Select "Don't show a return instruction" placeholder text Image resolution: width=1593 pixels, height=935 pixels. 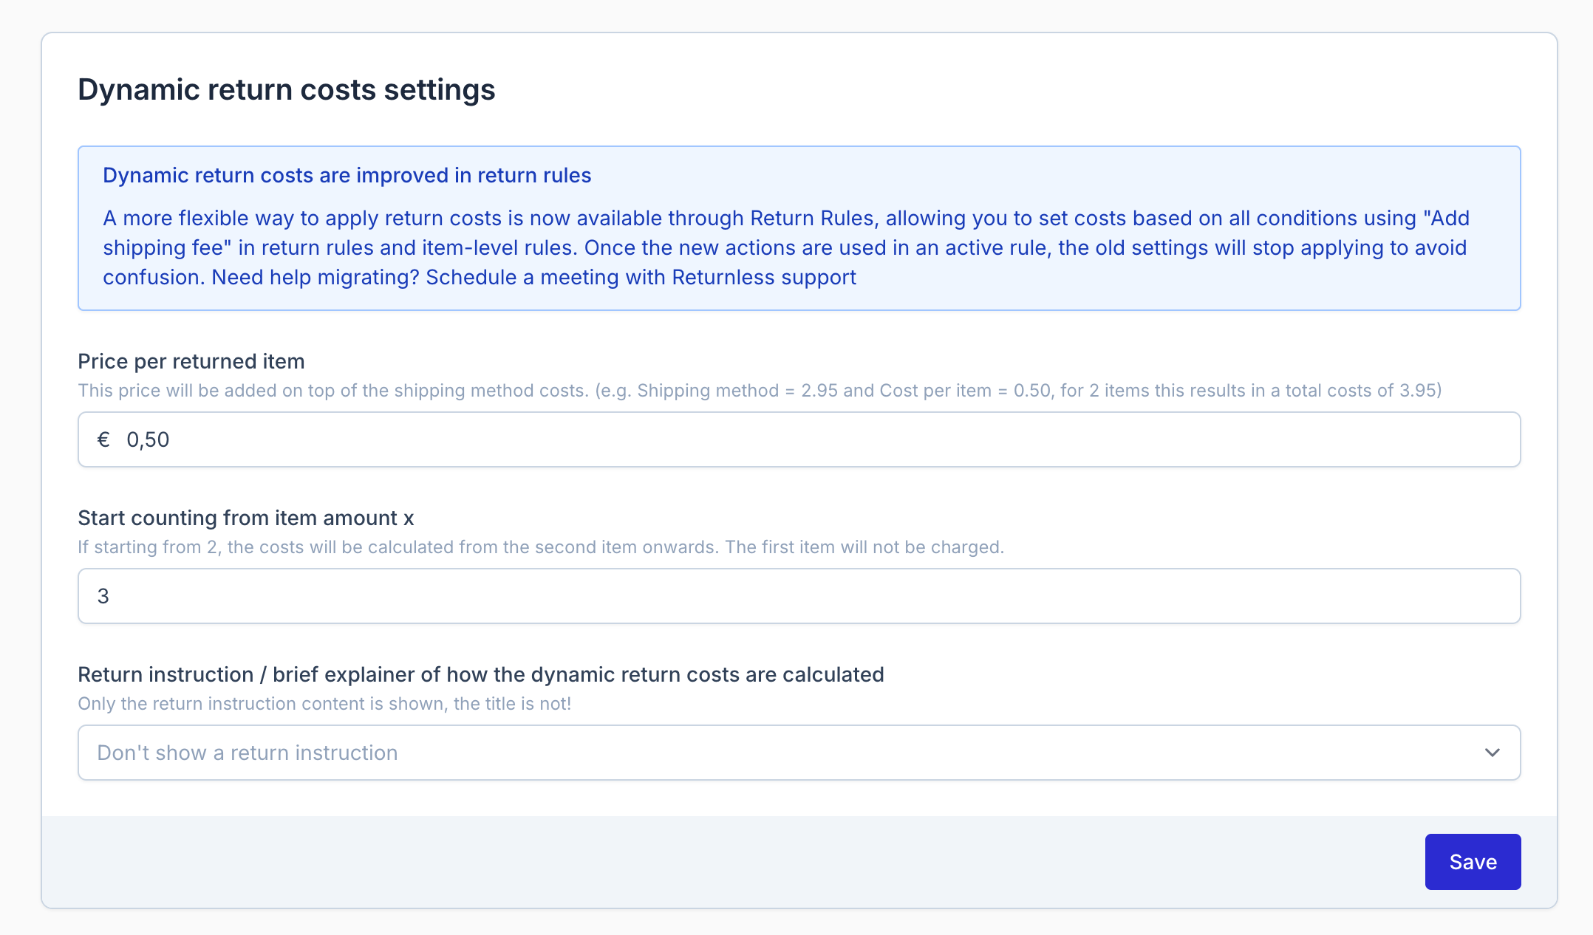[x=248, y=753]
